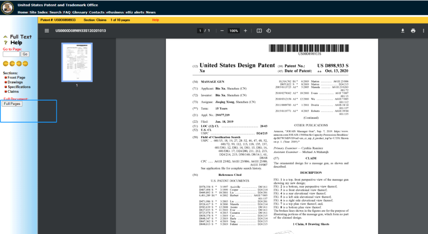Open Search in the top navigation
This screenshot has width=428, height=234.
(x=55, y=12)
